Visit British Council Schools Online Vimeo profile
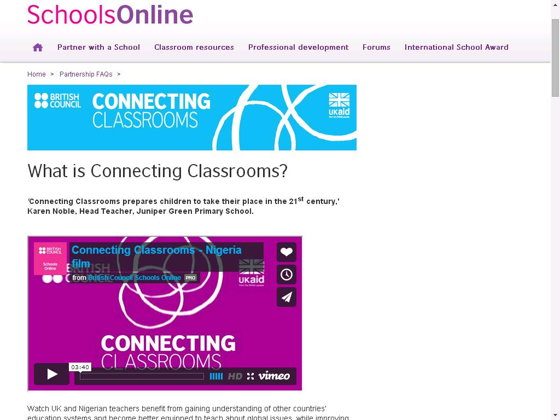This screenshot has height=420, width=560. (135, 277)
